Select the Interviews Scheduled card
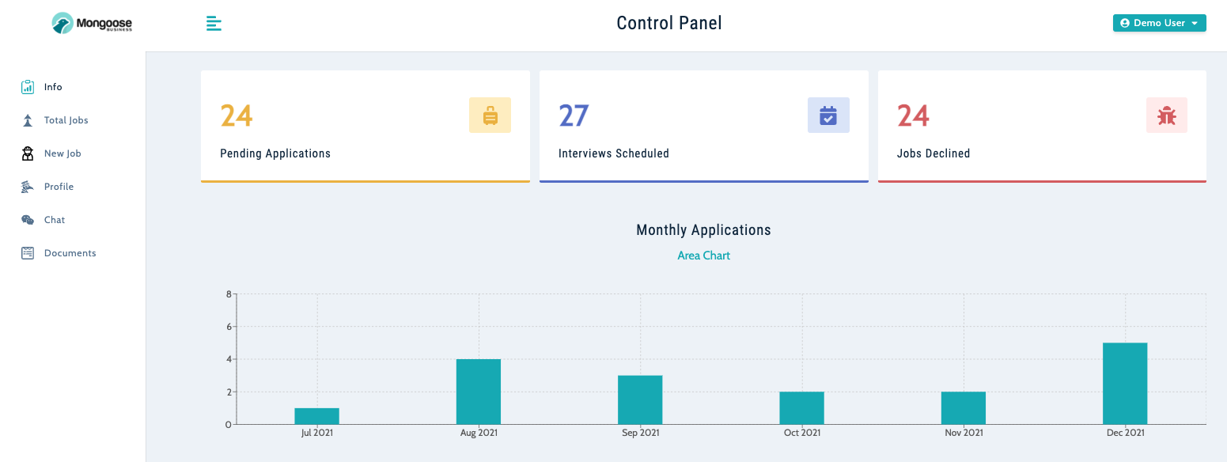 point(703,127)
